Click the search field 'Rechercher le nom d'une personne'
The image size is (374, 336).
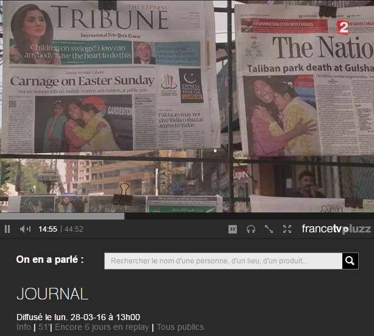tap(224, 261)
